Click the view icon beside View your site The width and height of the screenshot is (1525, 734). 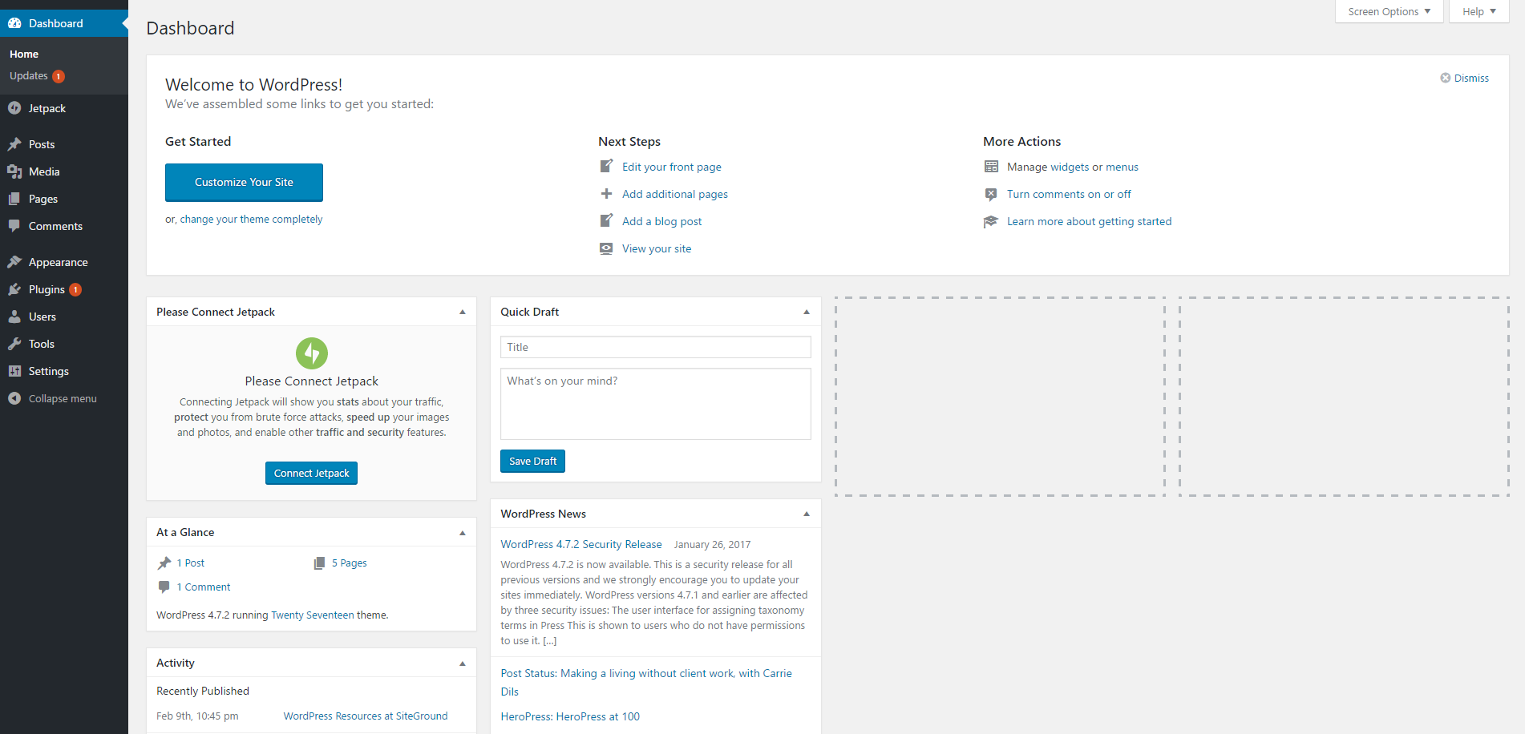607,248
